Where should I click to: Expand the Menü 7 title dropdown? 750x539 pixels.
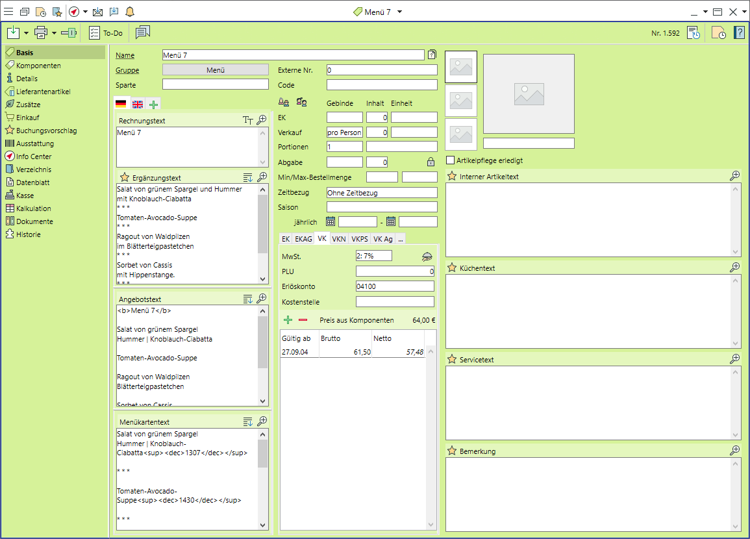(x=400, y=12)
